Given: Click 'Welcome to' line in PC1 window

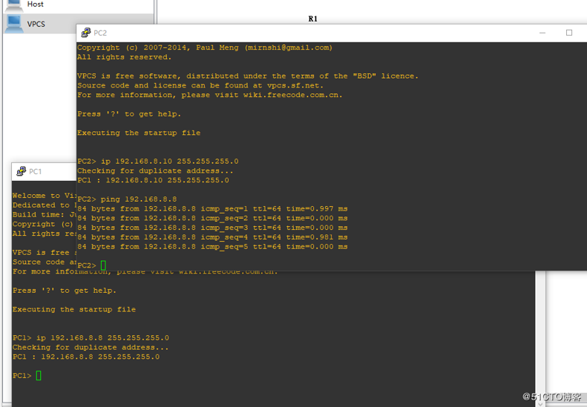Looking at the screenshot, I should 45,195.
